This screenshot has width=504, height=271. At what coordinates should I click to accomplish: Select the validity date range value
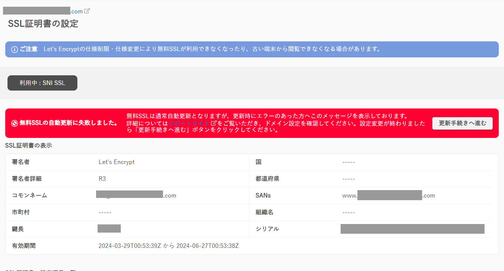[169, 246]
